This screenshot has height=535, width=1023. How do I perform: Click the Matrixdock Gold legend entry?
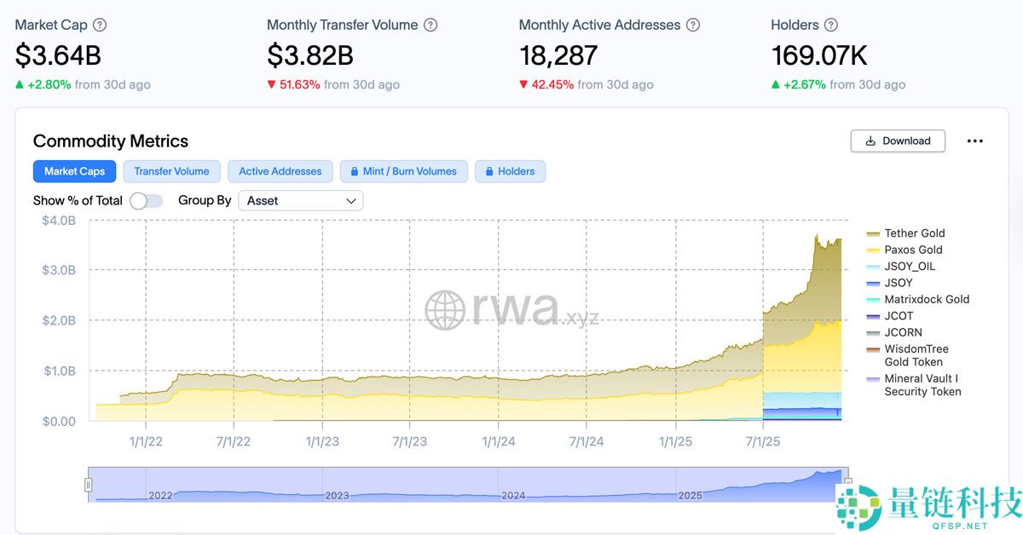(x=926, y=300)
